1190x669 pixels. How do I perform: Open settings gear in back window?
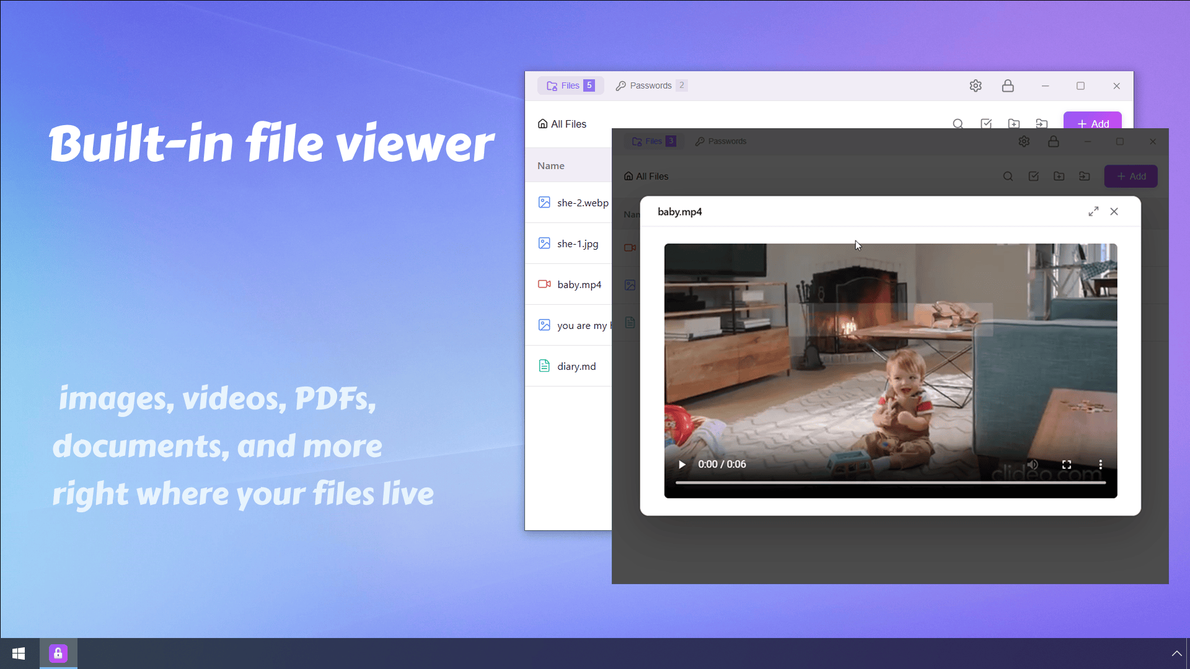pyautogui.click(x=976, y=85)
